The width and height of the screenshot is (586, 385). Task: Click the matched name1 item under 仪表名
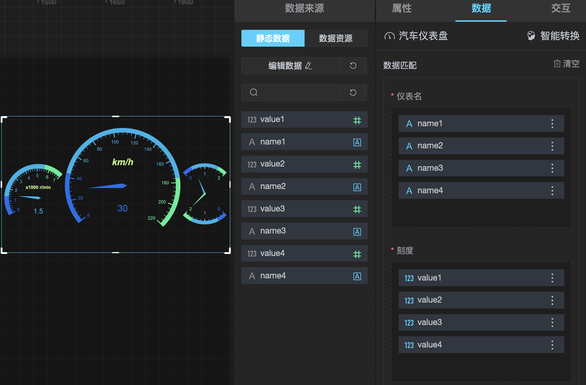(481, 123)
